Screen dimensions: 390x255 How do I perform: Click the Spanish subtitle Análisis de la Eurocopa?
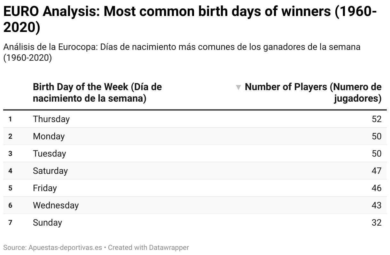[x=182, y=52]
